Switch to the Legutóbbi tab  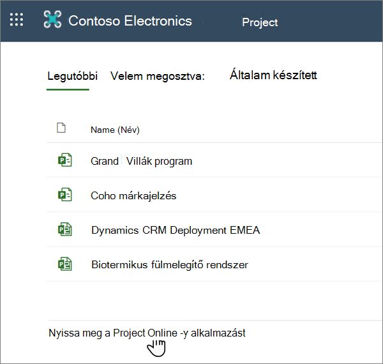coord(72,76)
